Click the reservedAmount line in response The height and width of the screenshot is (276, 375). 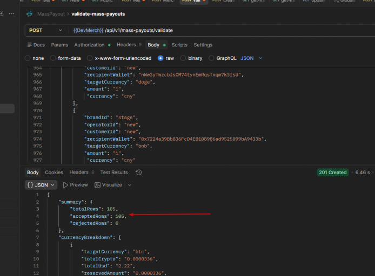coord(124,273)
